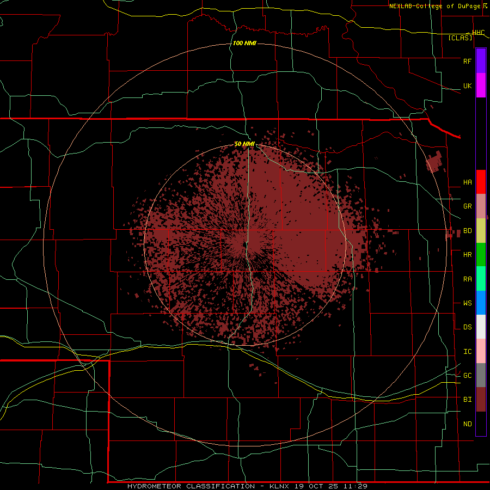Click the GR legend label
The width and height of the screenshot is (490, 490).
click(467, 206)
